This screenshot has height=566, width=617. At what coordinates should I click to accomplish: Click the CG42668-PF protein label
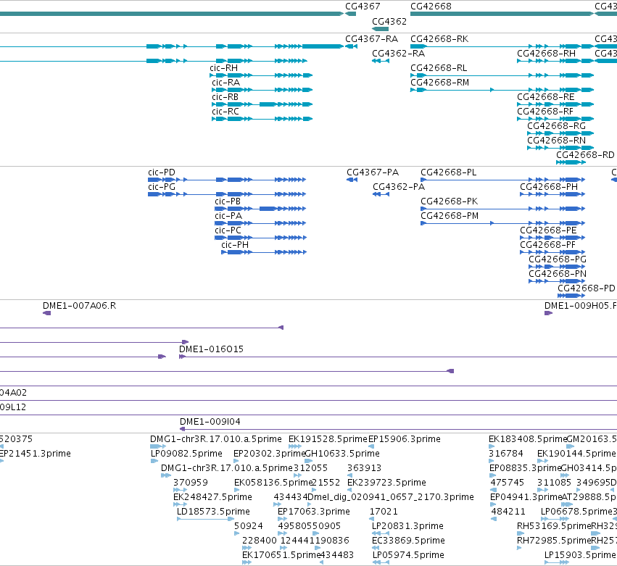[x=547, y=245]
